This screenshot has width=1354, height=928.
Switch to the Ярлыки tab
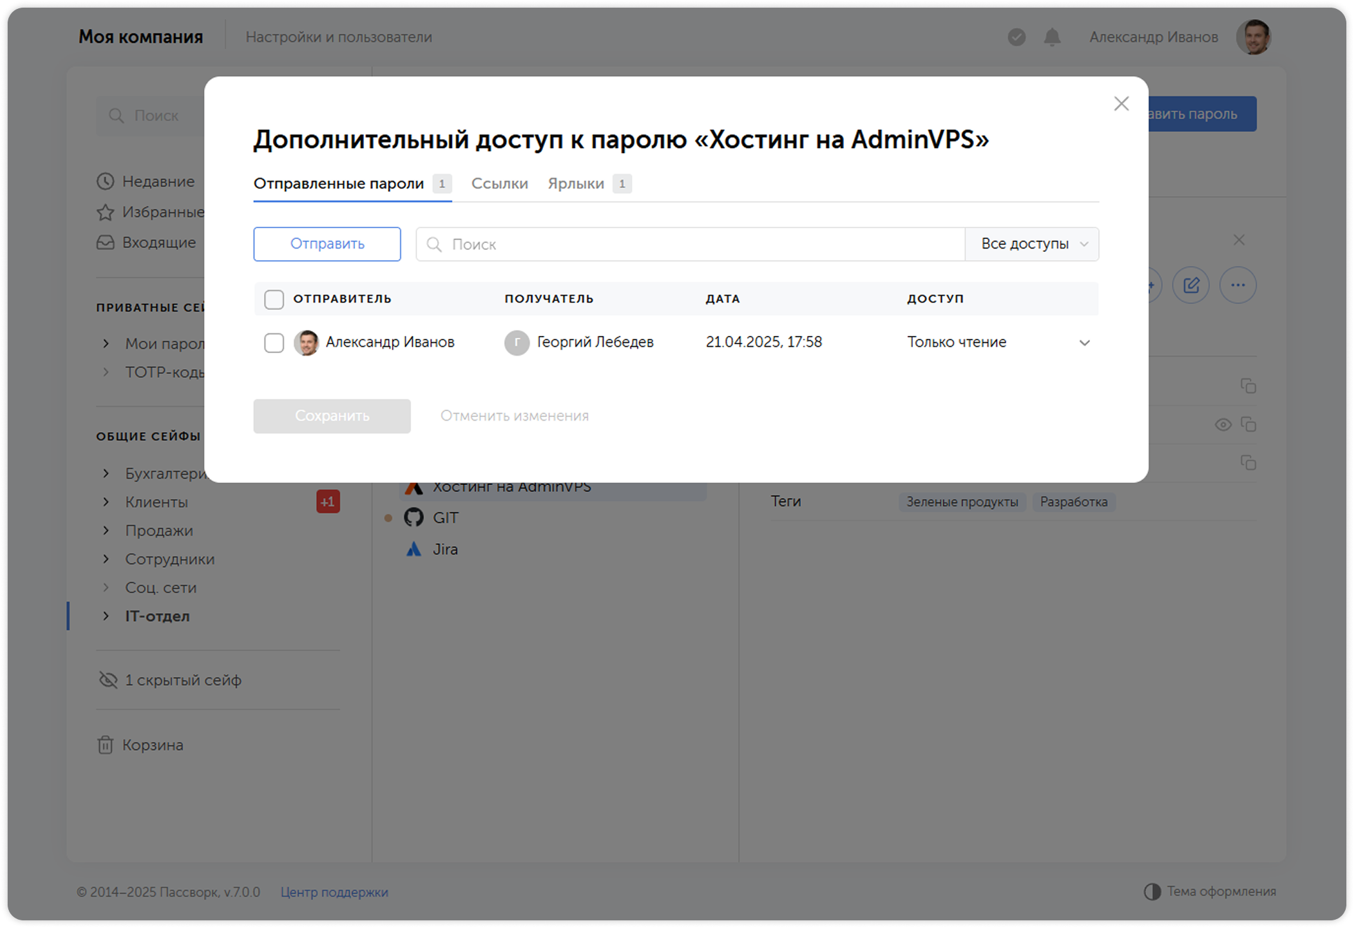click(590, 184)
